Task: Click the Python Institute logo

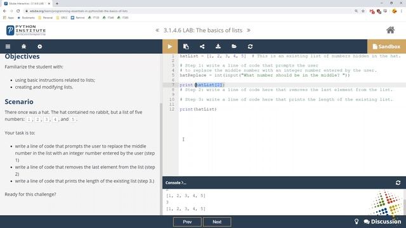Action: tap(26, 30)
